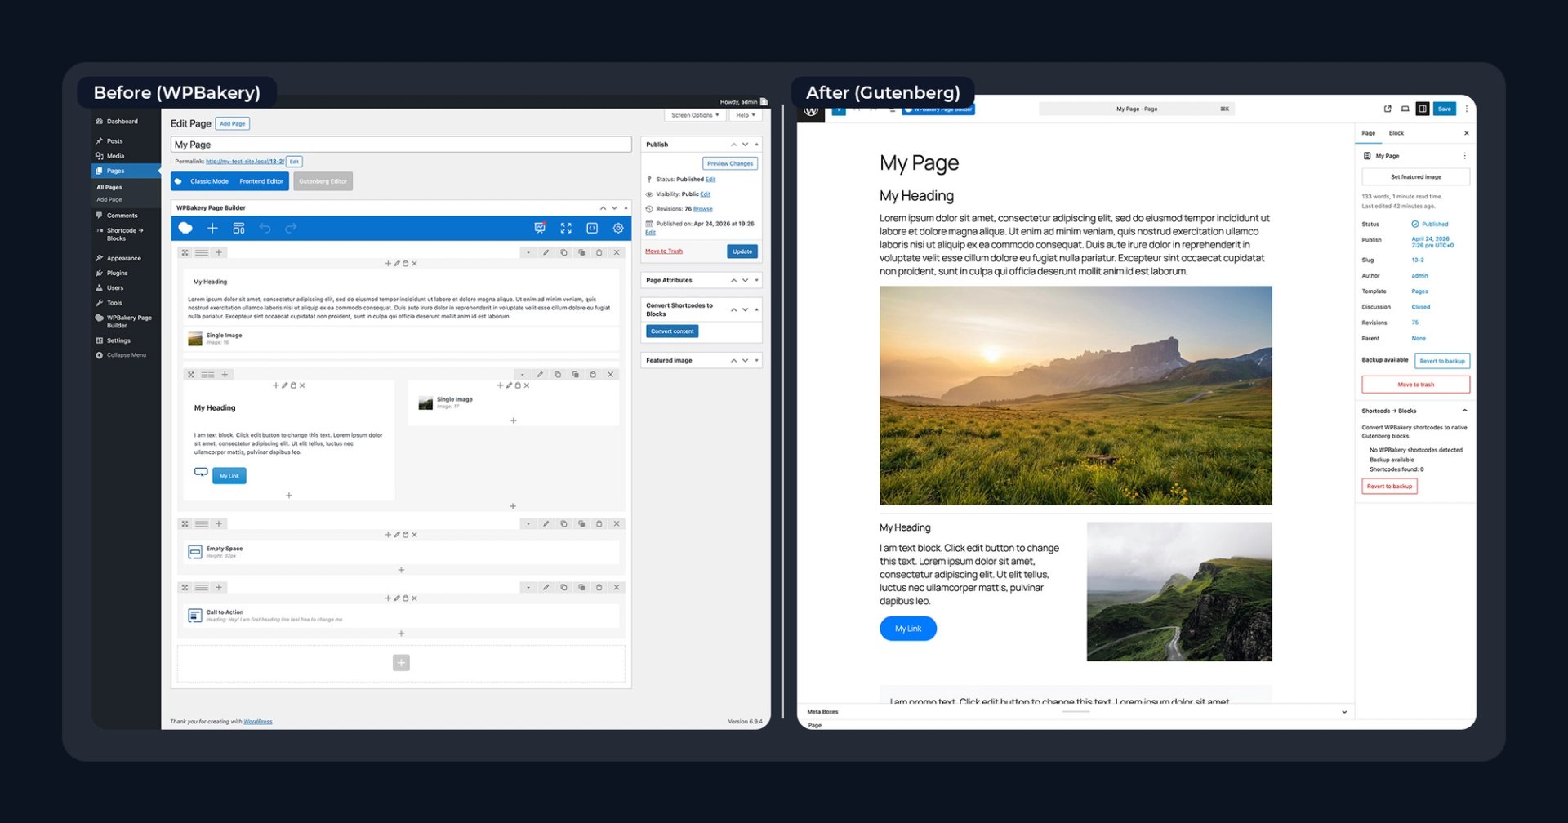
Task: Switch WPBakery builder to fullscreen
Action: [566, 228]
